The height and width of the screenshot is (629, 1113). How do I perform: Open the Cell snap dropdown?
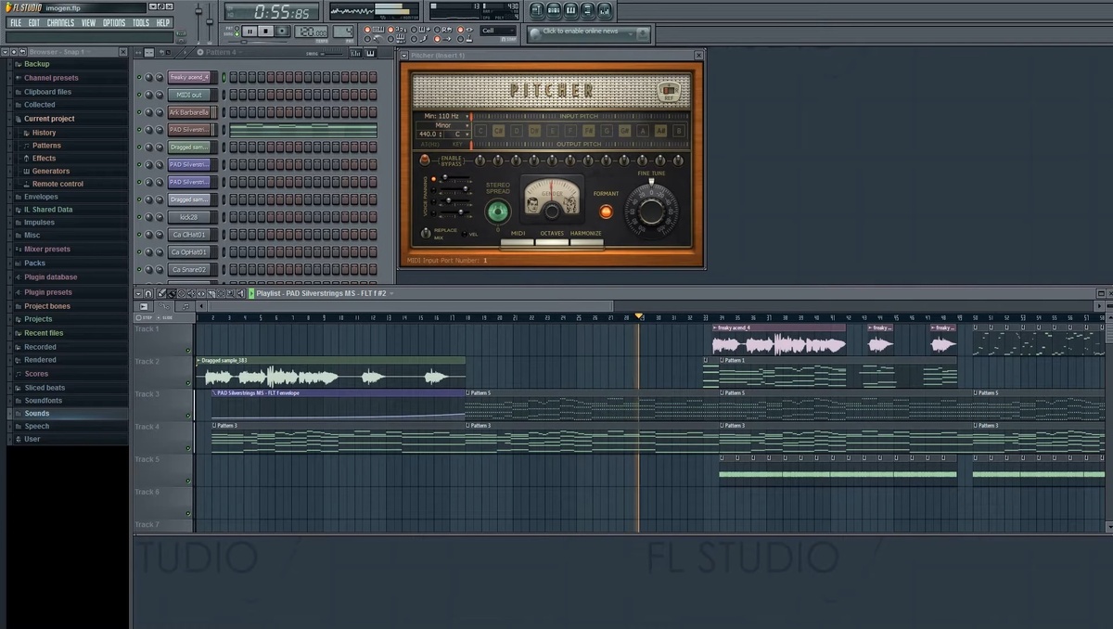point(498,31)
